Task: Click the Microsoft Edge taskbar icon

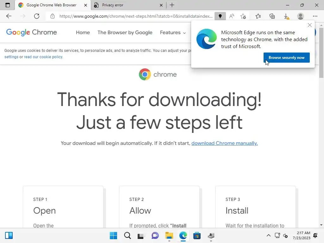Action: pyautogui.click(x=183, y=235)
